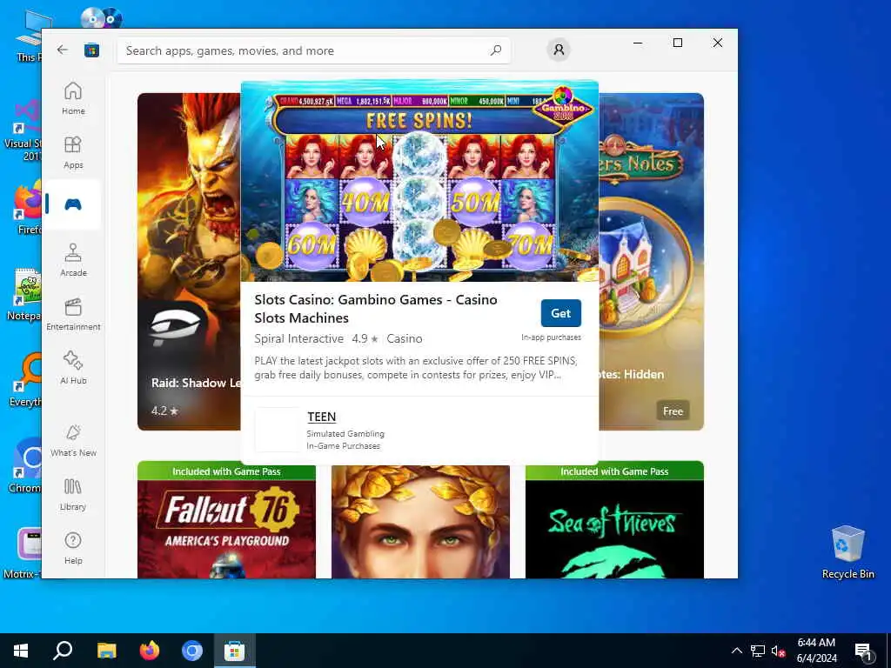The height and width of the screenshot is (668, 891).
Task: Open Help in the sidebar
Action: point(73,548)
